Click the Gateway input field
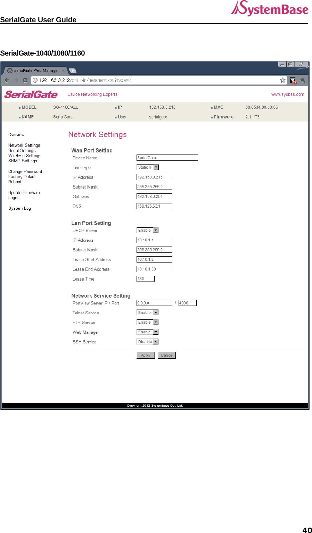 [154, 197]
